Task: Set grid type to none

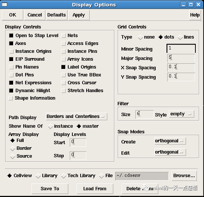Action: click(140, 37)
